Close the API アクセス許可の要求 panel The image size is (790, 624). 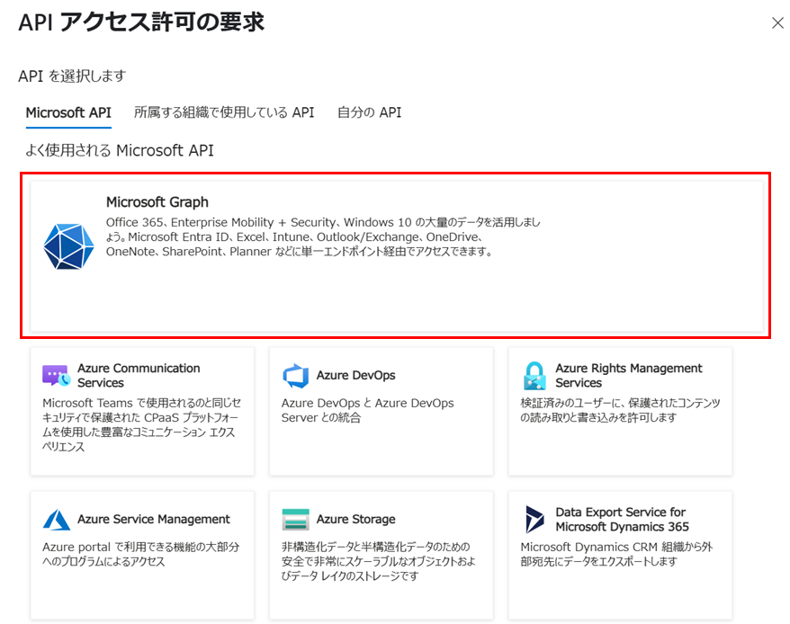tap(777, 22)
